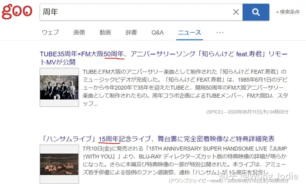Switch to the ウェブ tab
306x190 pixels.
tap(50, 32)
